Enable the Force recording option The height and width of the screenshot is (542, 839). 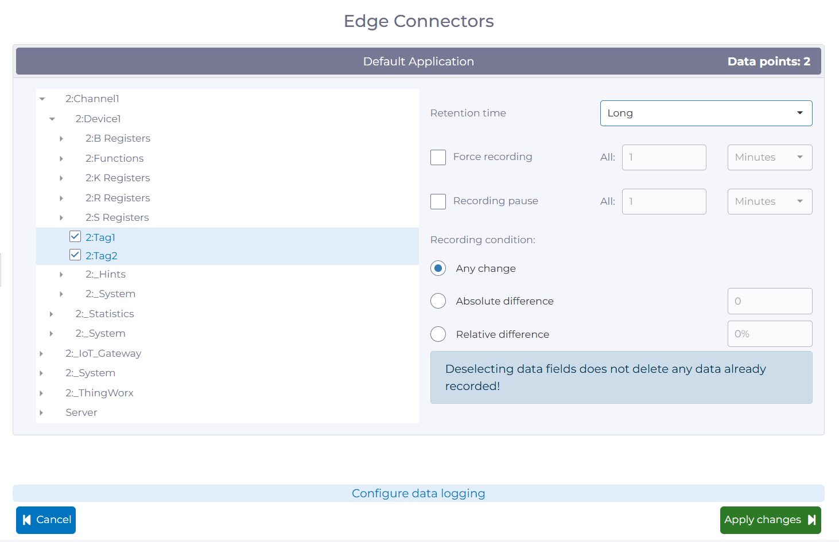tap(438, 157)
